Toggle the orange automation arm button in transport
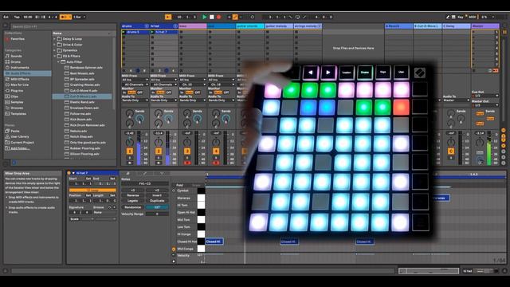 tap(235, 17)
